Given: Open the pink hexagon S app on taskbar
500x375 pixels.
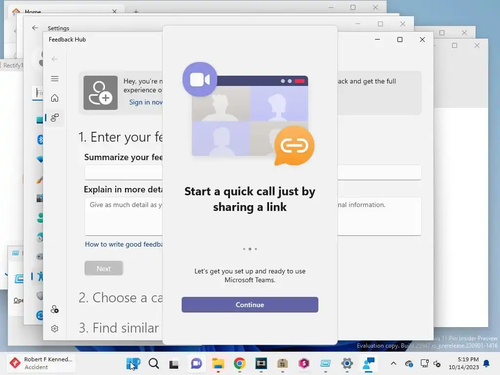Looking at the screenshot, I should [x=304, y=363].
